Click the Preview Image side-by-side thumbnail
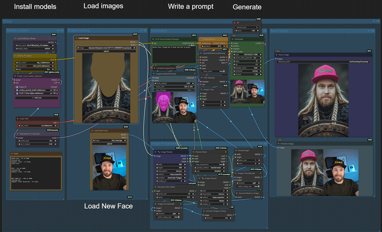This screenshot has height=232, width=382. click(325, 172)
